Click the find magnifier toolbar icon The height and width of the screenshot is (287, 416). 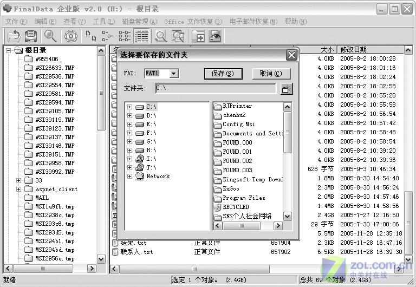click(x=50, y=36)
